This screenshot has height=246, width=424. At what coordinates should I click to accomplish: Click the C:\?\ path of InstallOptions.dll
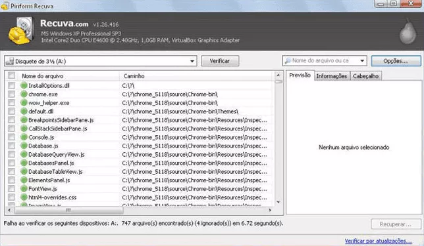coord(128,86)
